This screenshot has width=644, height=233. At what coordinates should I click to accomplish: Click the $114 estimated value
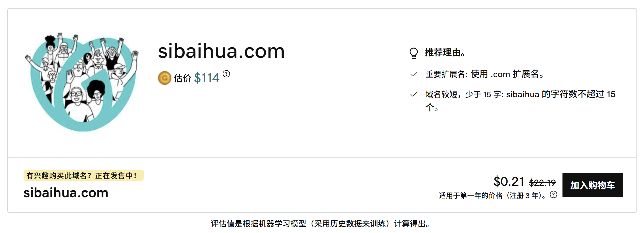point(207,78)
